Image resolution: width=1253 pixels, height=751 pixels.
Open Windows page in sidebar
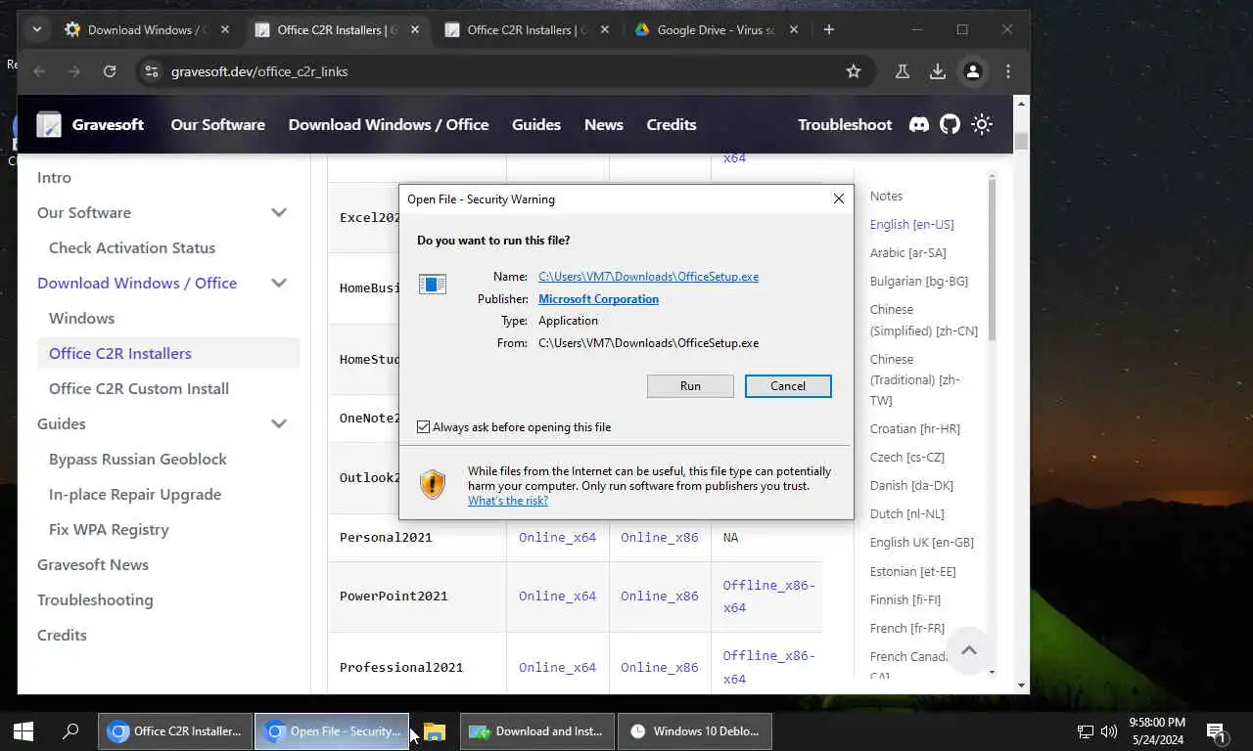(x=81, y=318)
